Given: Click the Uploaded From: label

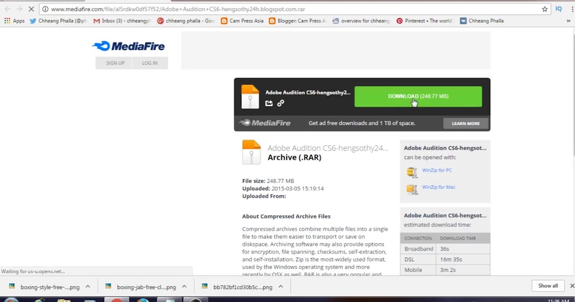Looking at the screenshot, I should pos(264,196).
